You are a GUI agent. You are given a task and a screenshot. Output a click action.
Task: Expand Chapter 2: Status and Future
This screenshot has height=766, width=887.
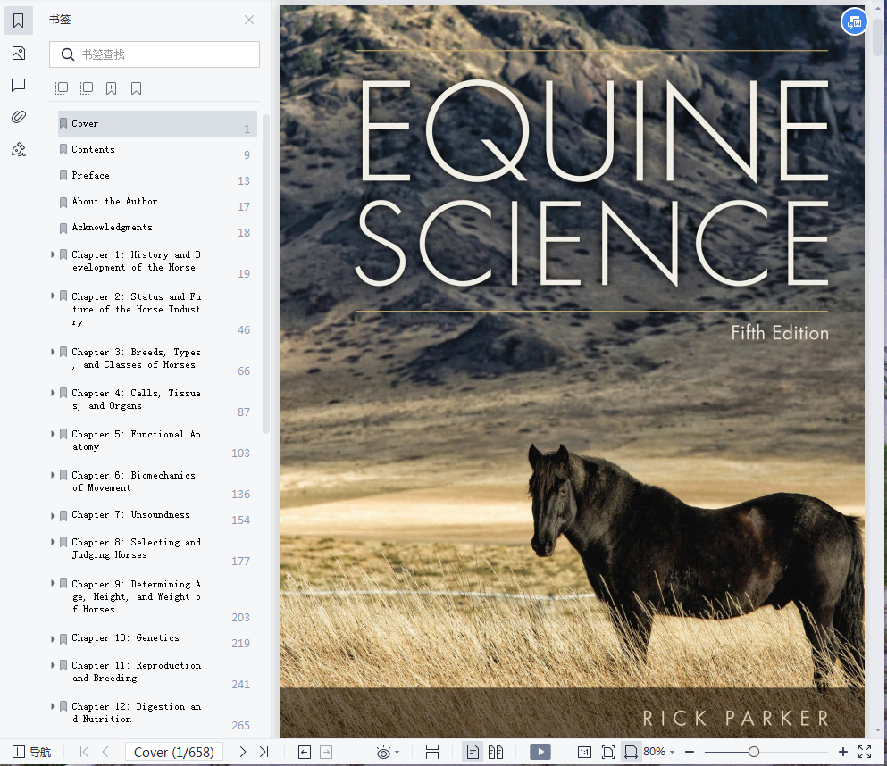pyautogui.click(x=54, y=296)
